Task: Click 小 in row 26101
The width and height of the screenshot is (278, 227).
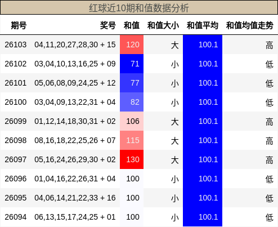Action: click(175, 83)
